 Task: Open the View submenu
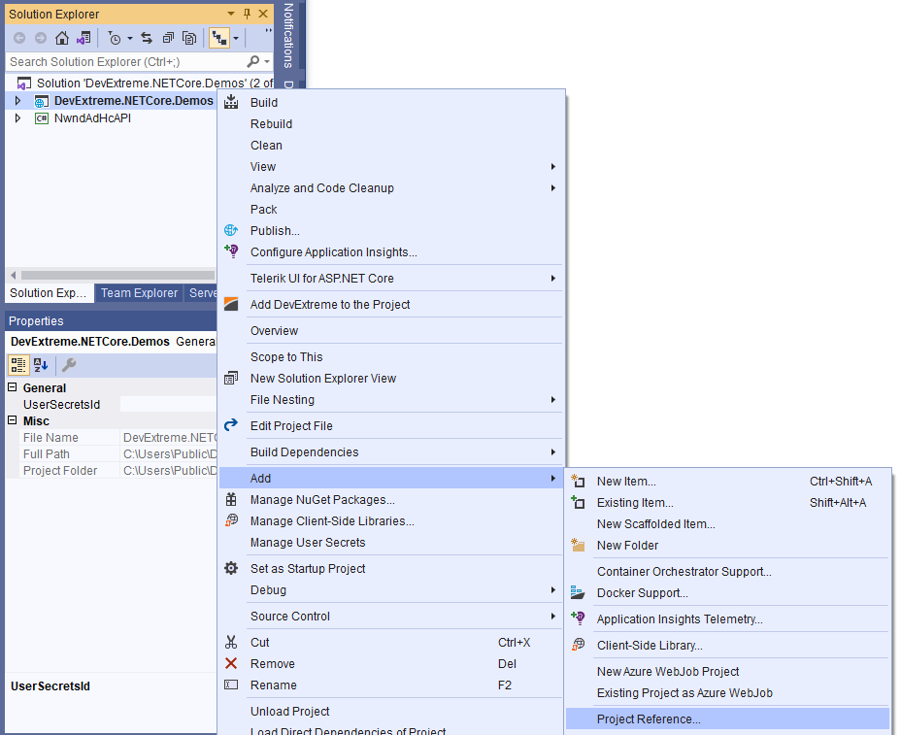tap(390, 167)
